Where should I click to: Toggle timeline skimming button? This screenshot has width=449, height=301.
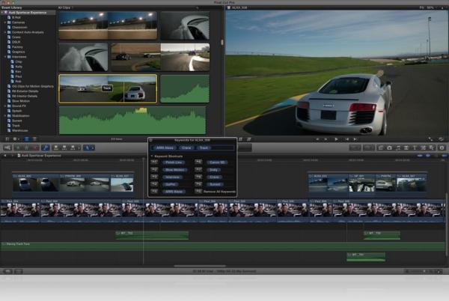(420, 156)
